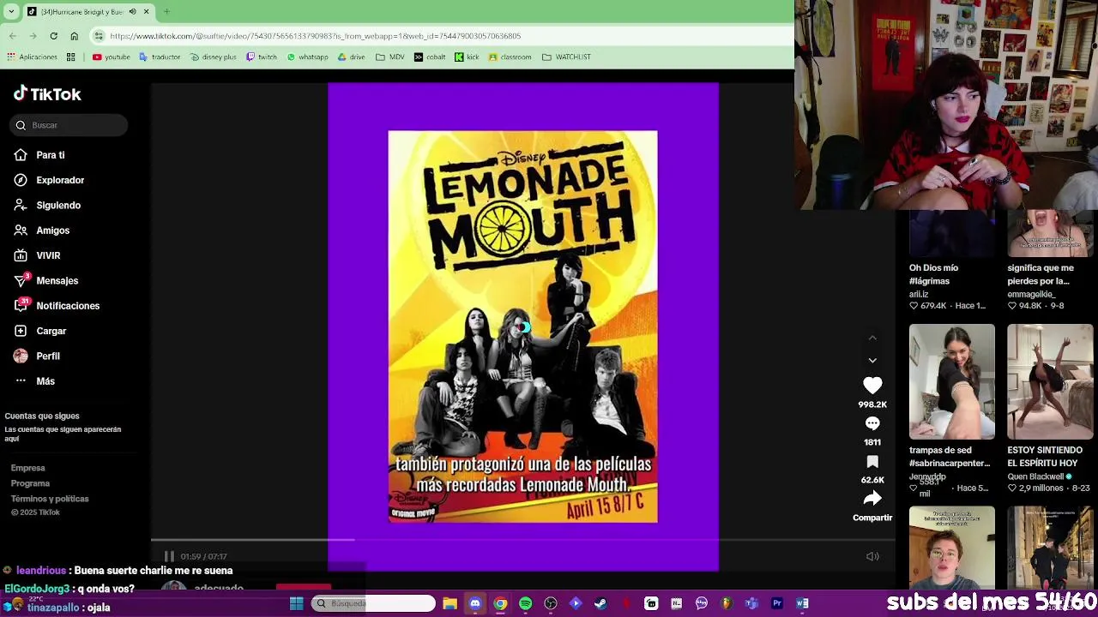Open the Windows Start menu
This screenshot has width=1098, height=617.
tap(296, 603)
